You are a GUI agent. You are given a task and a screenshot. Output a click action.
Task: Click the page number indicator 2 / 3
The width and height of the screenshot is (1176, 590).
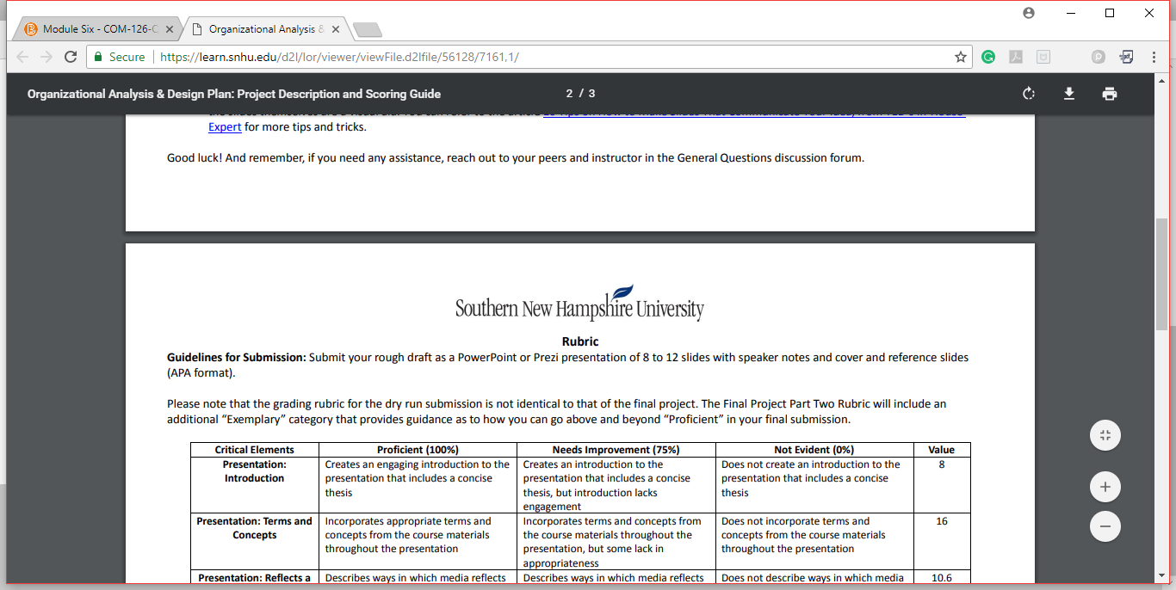pyautogui.click(x=580, y=94)
